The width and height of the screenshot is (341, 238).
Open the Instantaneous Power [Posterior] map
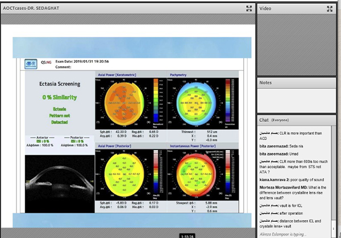(196, 175)
